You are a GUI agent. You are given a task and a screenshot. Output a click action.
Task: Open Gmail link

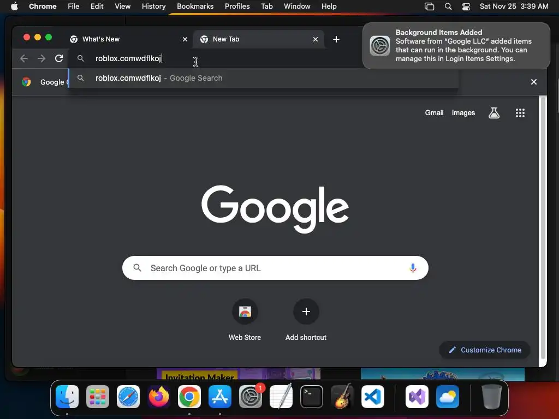coord(434,113)
